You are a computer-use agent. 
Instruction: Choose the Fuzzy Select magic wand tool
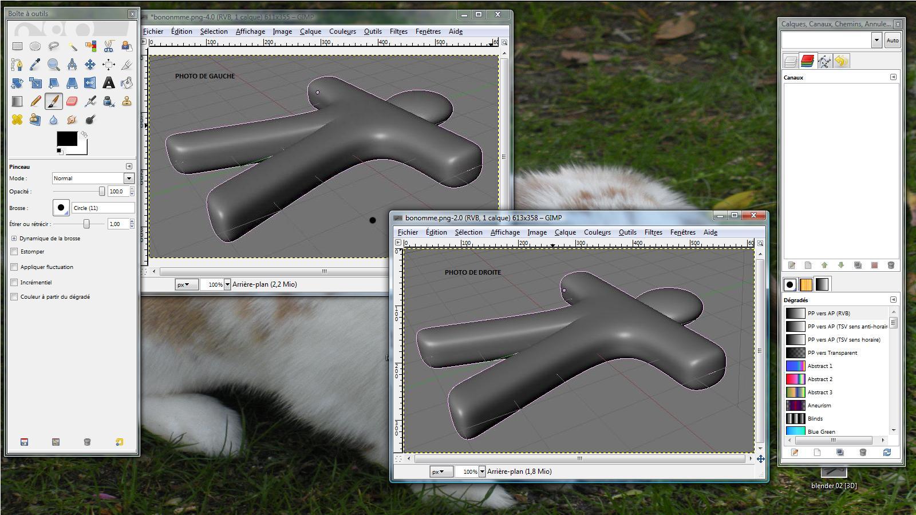coord(72,46)
